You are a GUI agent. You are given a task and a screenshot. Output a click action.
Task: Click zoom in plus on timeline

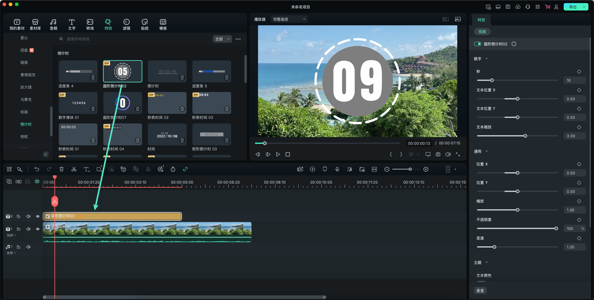pos(426,169)
